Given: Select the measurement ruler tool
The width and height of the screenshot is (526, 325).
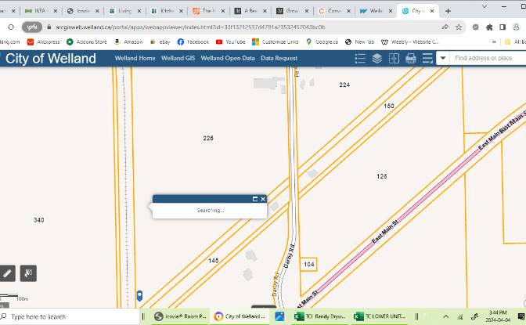Looking at the screenshot, I should pyautogui.click(x=7, y=273).
